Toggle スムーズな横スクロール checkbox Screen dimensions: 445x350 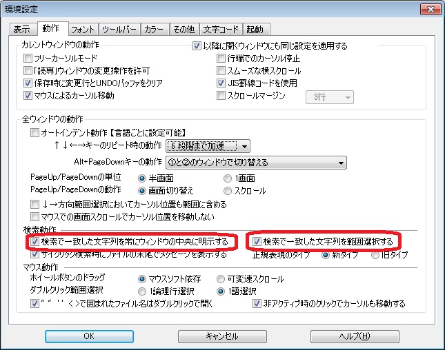[x=221, y=71]
